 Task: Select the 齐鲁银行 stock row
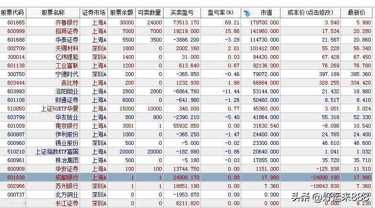point(186,22)
